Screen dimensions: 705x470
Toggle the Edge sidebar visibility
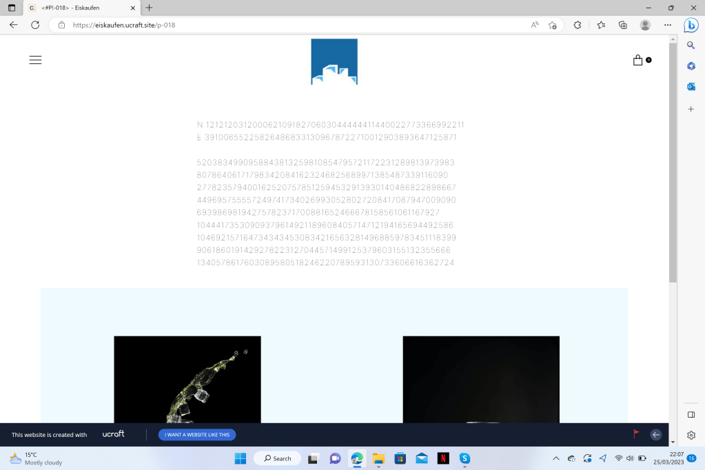691,414
